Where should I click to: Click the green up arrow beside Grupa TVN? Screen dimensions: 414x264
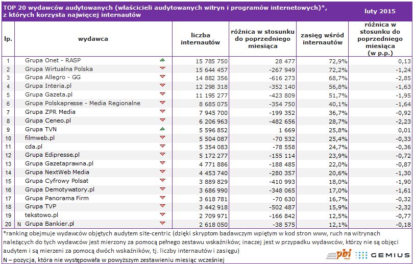point(162,129)
